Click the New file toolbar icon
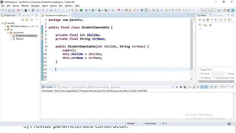Viewport: 236px width, 133px height. click(3, 10)
